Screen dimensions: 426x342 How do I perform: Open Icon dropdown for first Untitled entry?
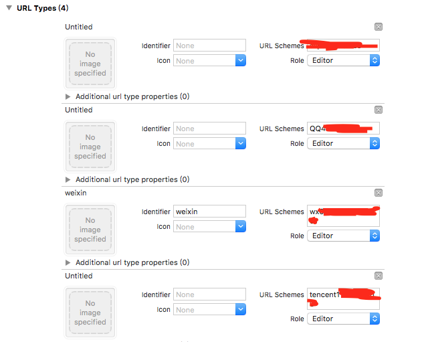[241, 61]
